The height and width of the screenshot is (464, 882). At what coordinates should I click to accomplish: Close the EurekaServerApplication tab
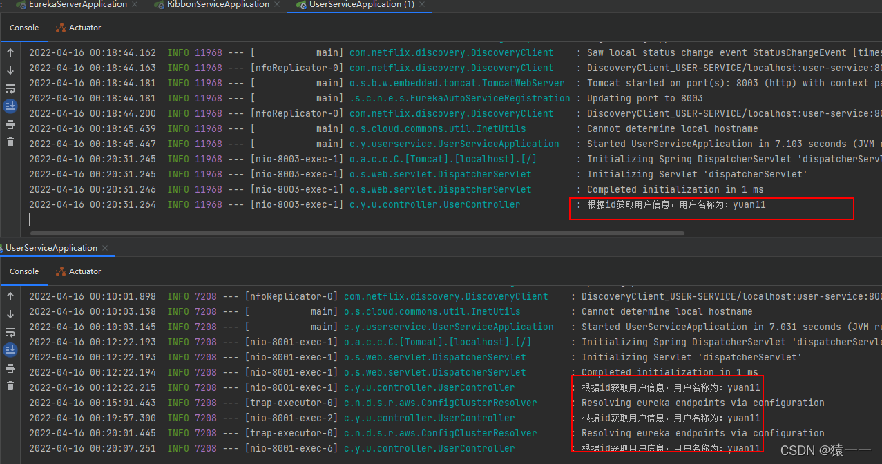click(x=135, y=5)
